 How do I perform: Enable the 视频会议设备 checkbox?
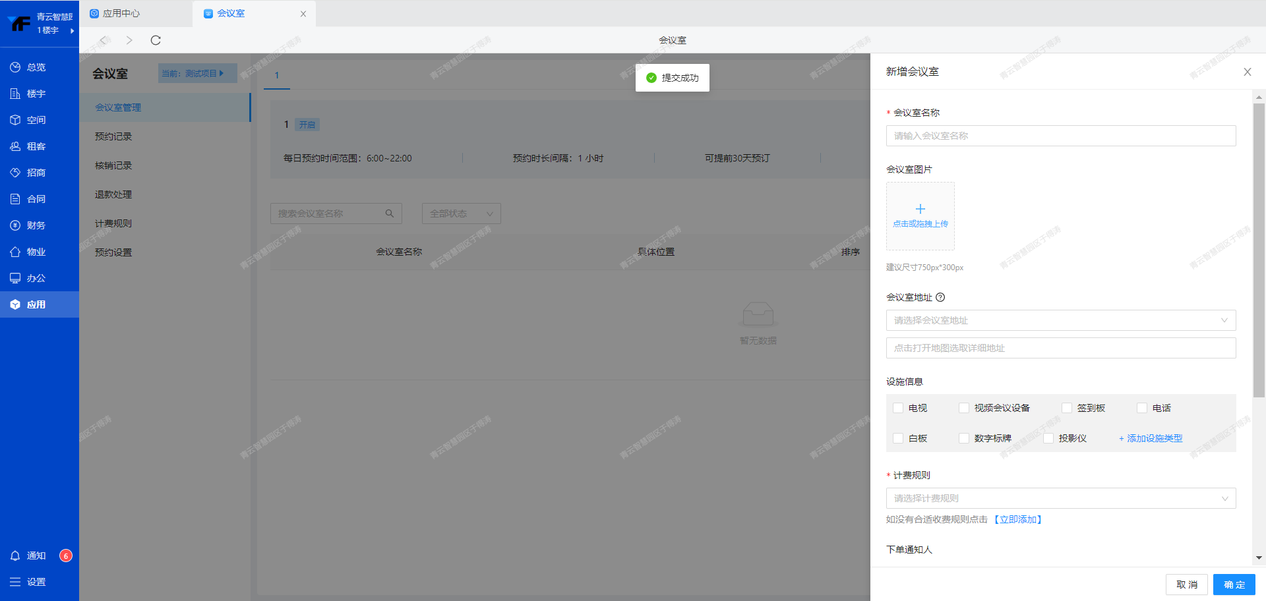tap(964, 408)
